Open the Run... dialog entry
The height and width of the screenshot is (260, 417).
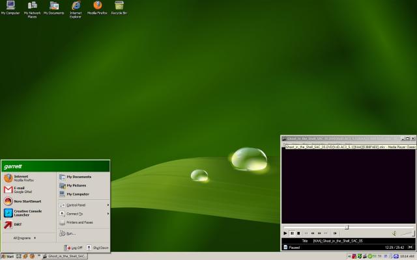click(83, 233)
